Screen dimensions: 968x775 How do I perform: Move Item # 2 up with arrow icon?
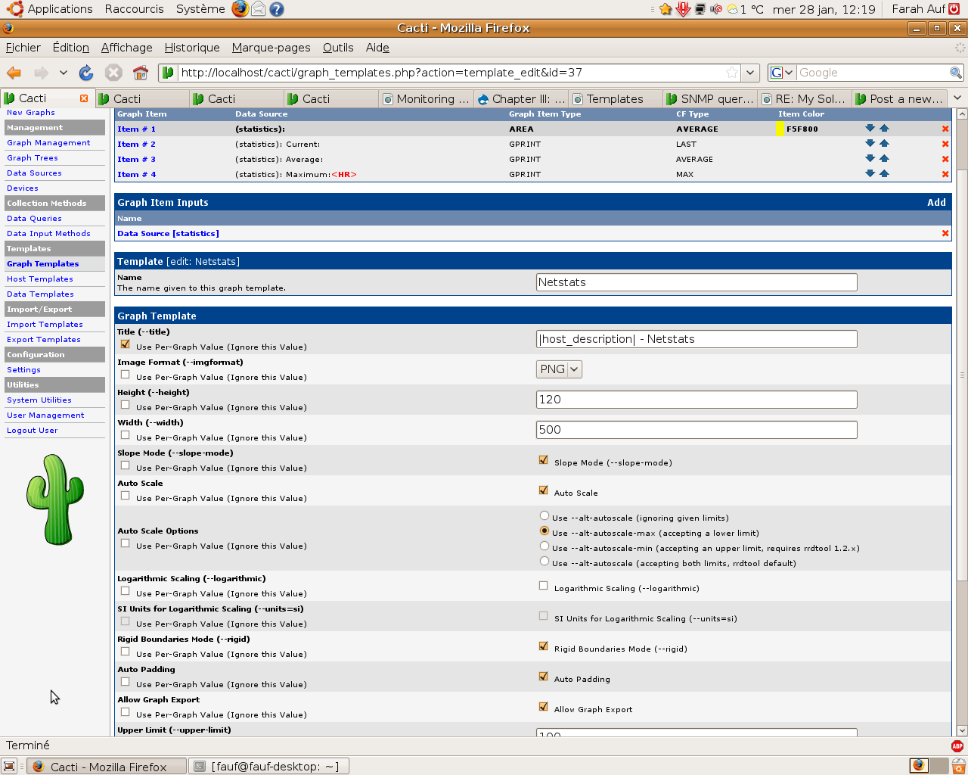884,144
